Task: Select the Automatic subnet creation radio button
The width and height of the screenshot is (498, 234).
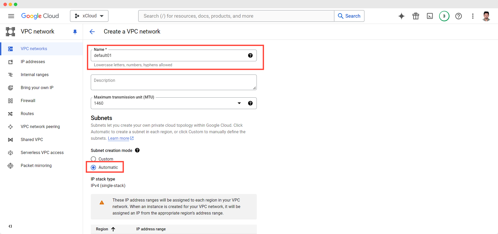Action: point(93,168)
